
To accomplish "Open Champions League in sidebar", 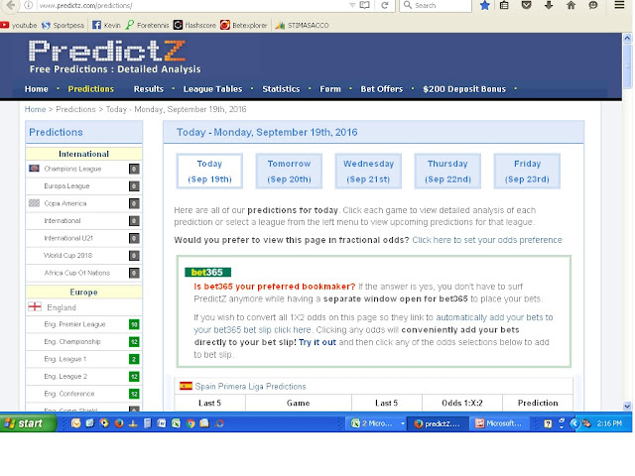I will tap(72, 169).
